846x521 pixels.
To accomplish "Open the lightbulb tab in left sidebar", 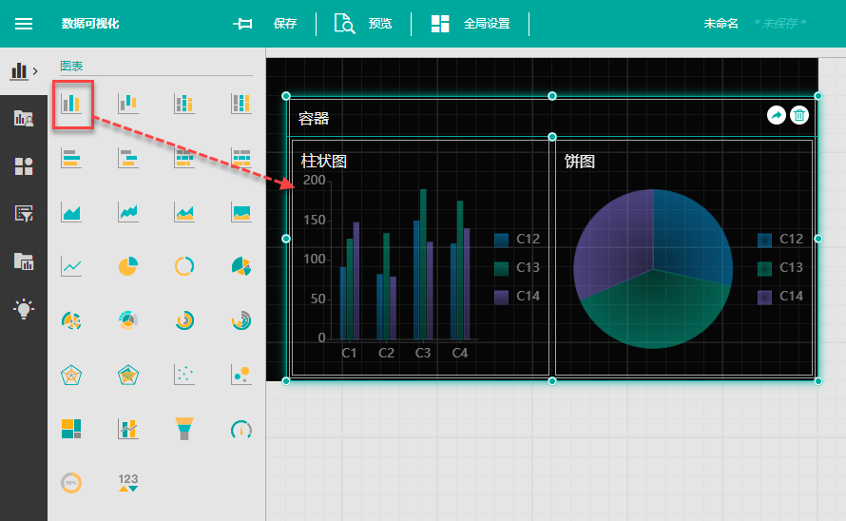I will [x=24, y=309].
